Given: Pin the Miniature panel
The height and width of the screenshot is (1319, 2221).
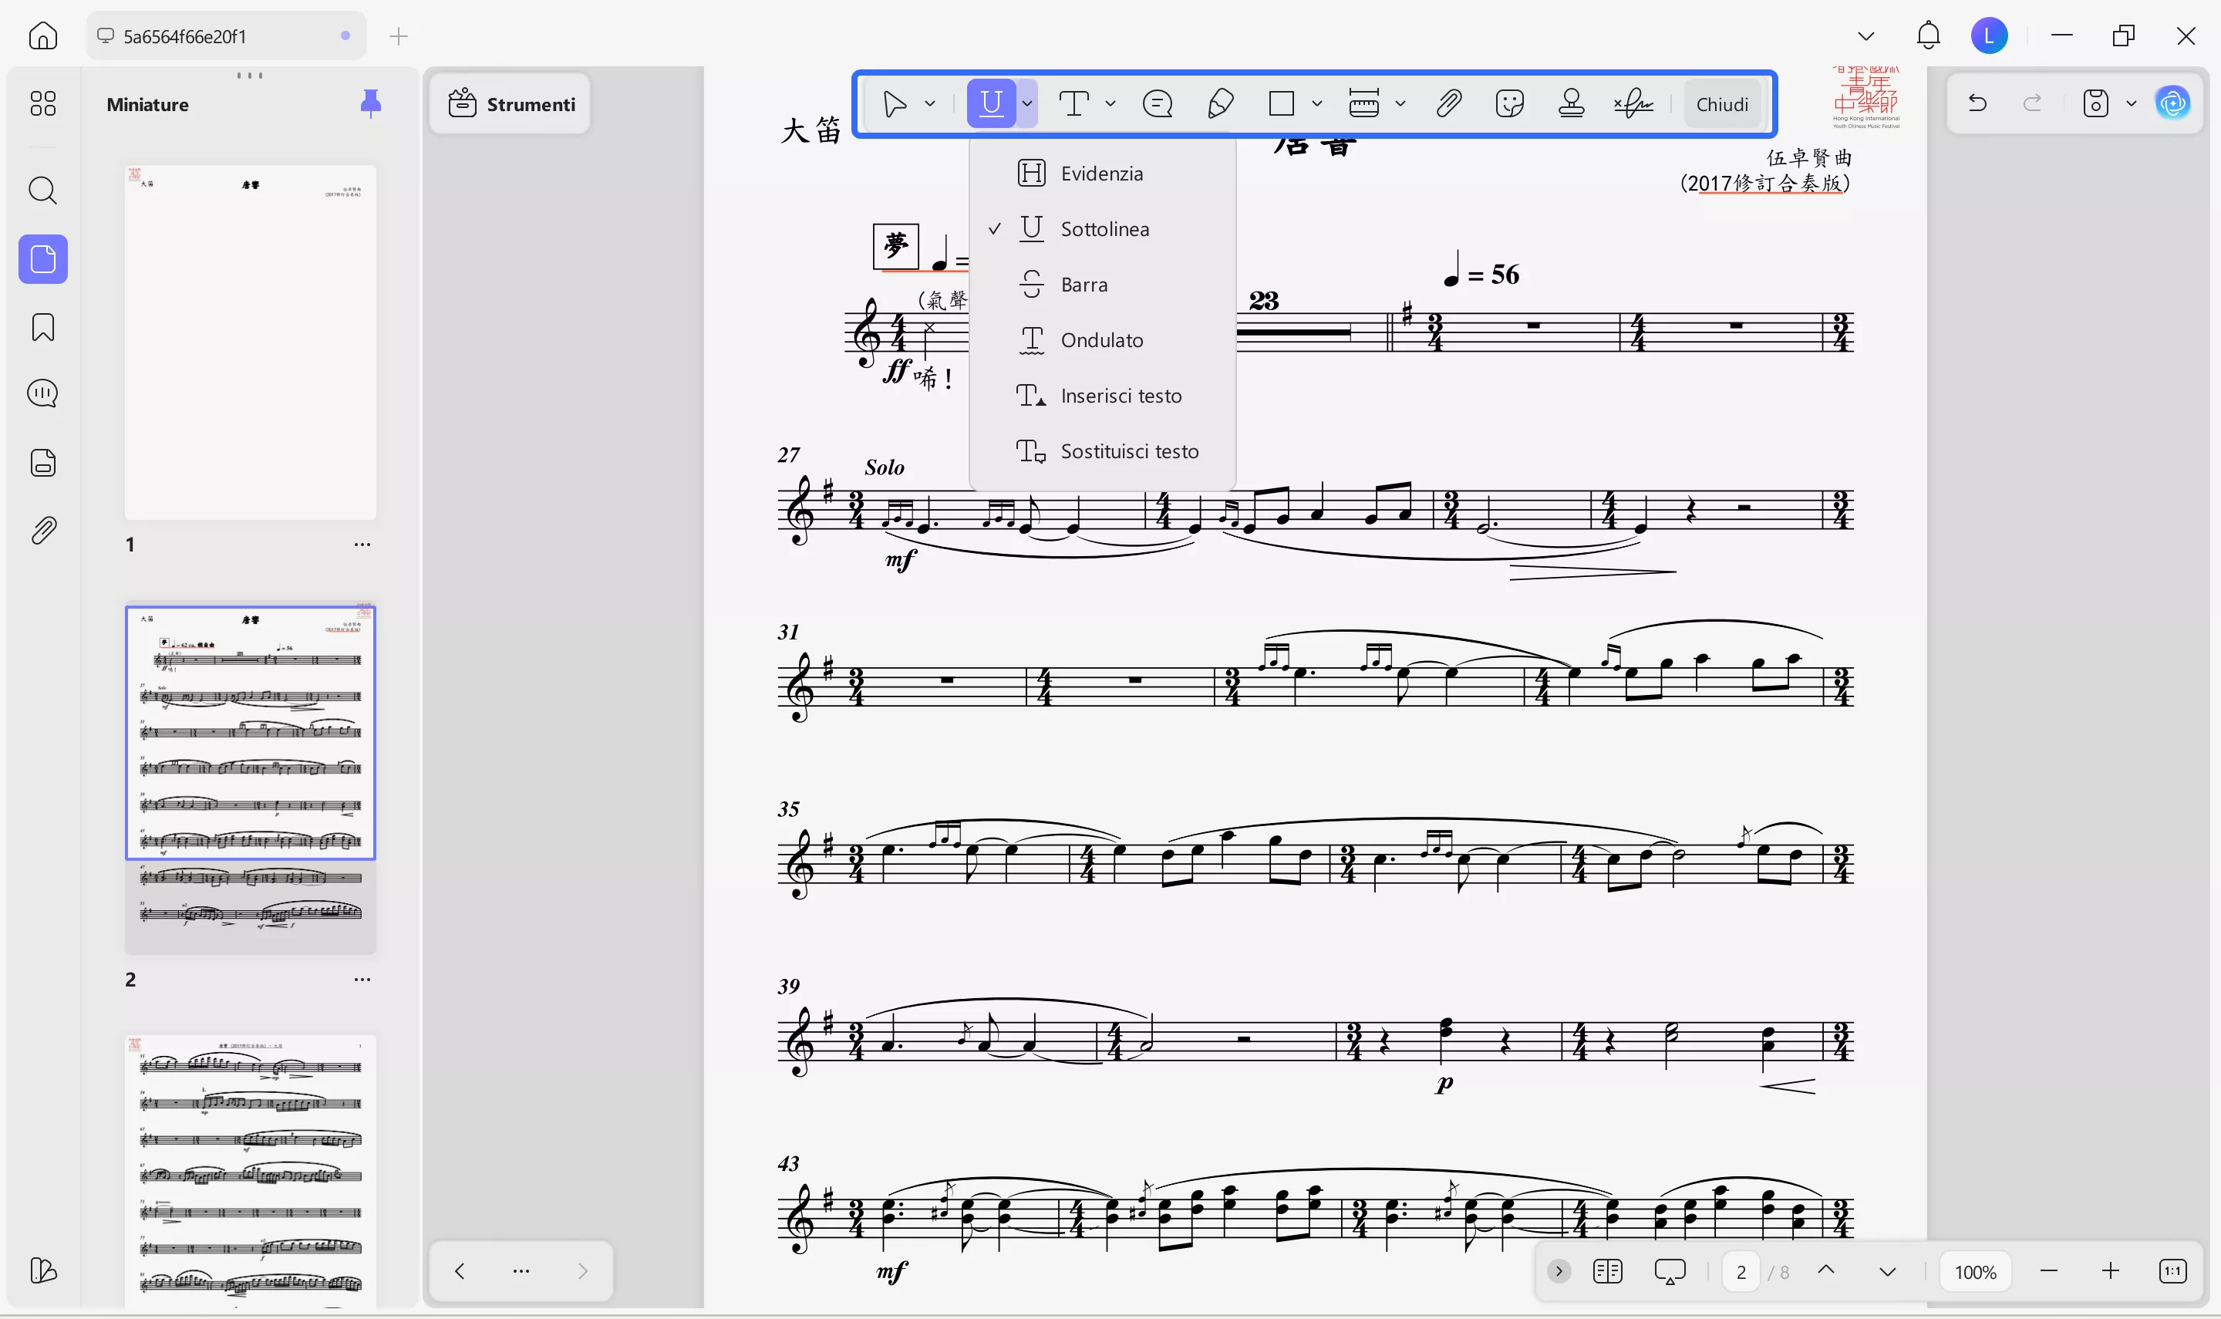Looking at the screenshot, I should 372,103.
